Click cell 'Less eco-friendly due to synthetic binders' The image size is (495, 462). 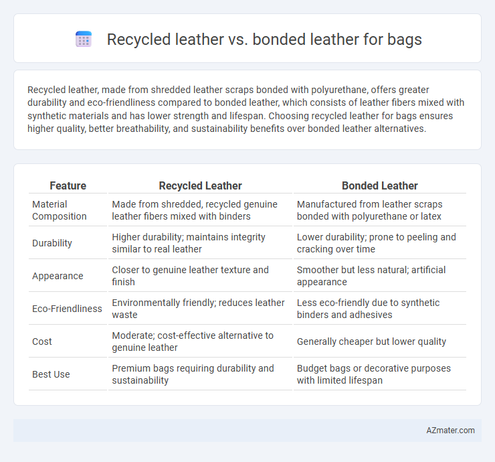(x=368, y=309)
